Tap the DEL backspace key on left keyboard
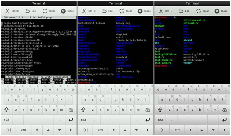Screen dimensions: 231x136 click(71, 110)
